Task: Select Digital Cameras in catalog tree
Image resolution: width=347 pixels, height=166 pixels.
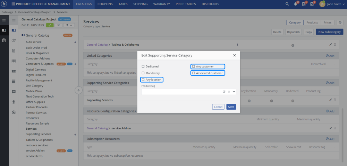Action: click(36, 70)
